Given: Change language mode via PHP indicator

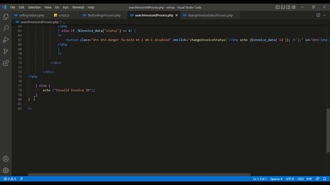Looking at the screenshot, I should pyautogui.click(x=309, y=179).
